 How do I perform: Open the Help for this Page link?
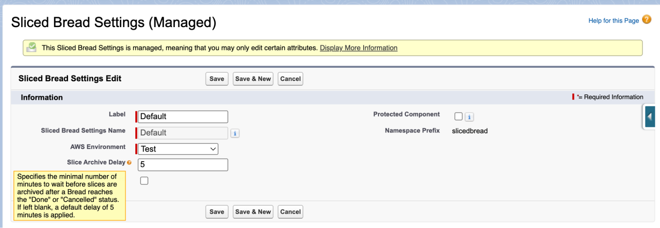[x=613, y=21]
